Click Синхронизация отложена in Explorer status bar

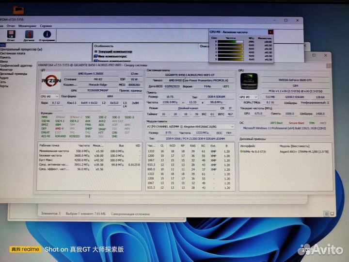click(x=130, y=214)
